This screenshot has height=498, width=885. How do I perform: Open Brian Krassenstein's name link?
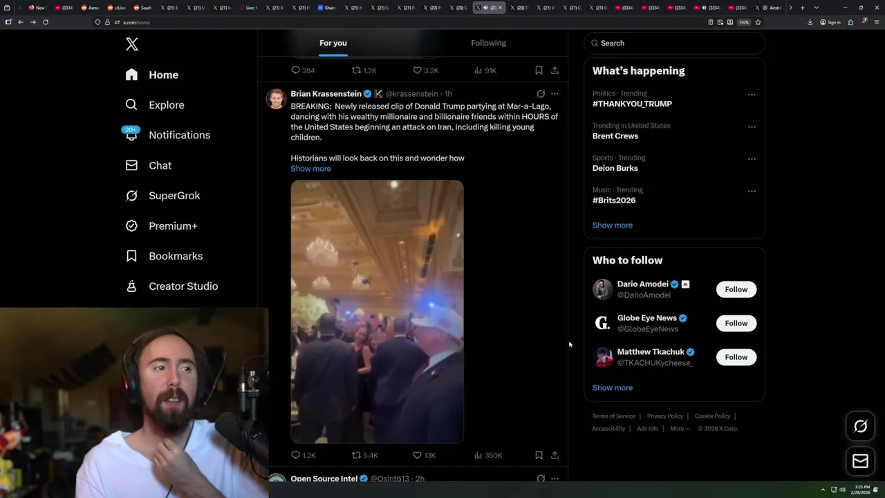point(326,93)
